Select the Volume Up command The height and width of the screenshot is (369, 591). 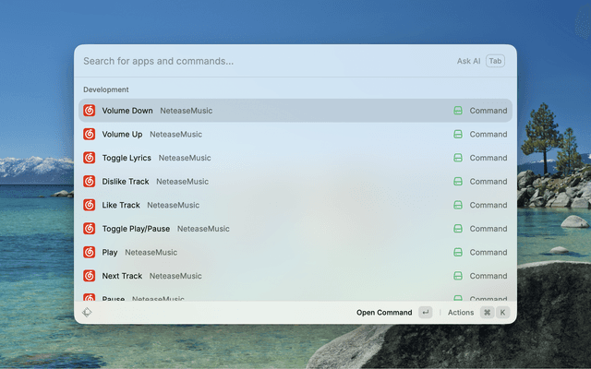tap(122, 134)
